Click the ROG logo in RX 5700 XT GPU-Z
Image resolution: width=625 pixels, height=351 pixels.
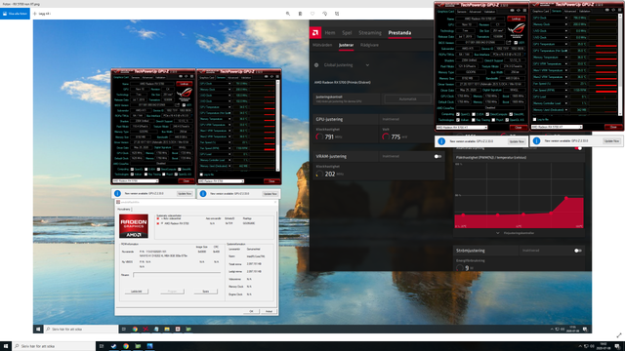[x=517, y=30]
